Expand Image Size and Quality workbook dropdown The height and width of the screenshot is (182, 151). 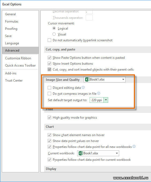coord(104,79)
